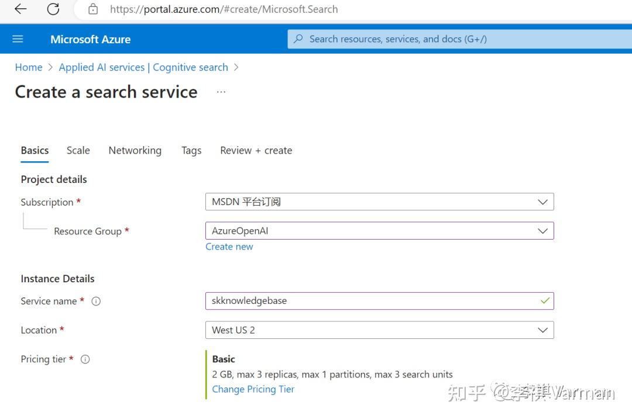Click the browser back arrow
632x419 pixels.
(x=20, y=9)
